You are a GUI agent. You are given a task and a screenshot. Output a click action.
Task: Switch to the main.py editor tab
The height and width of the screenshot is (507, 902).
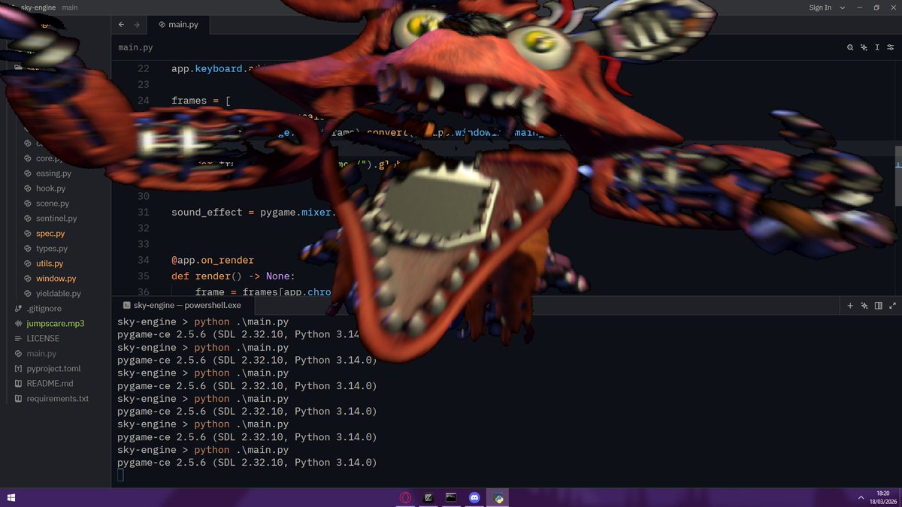pos(178,25)
